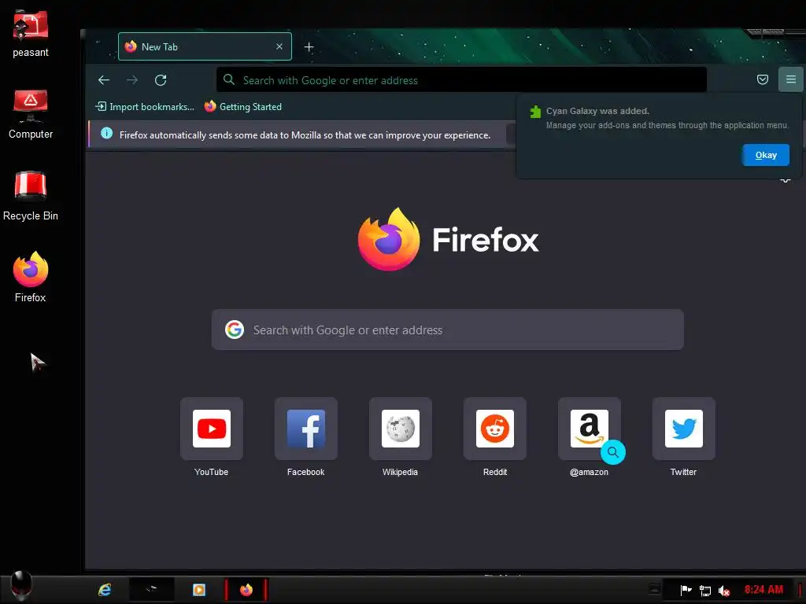Focus the address bar search field
The image size is (806, 604).
(461, 80)
